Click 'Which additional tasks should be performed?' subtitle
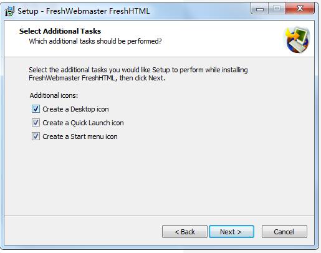The width and height of the screenshot is (321, 253). click(x=95, y=41)
